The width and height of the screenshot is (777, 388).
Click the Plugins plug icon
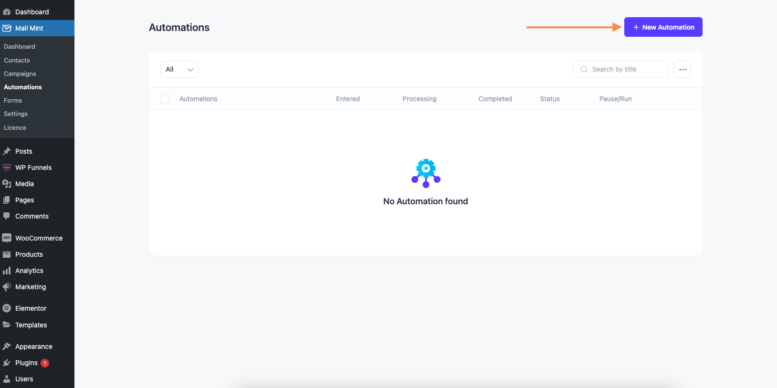point(7,363)
